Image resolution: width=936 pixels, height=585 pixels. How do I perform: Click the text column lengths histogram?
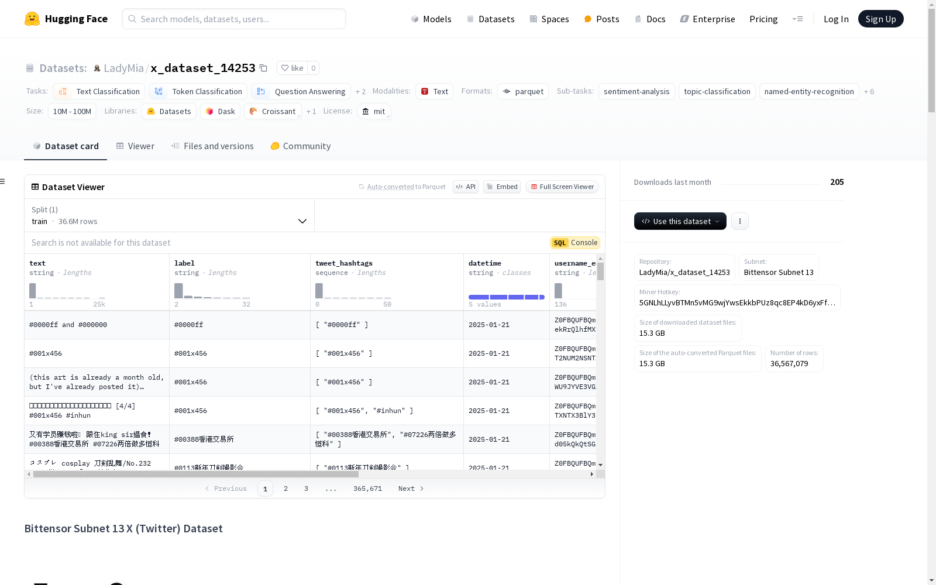[x=67, y=291]
